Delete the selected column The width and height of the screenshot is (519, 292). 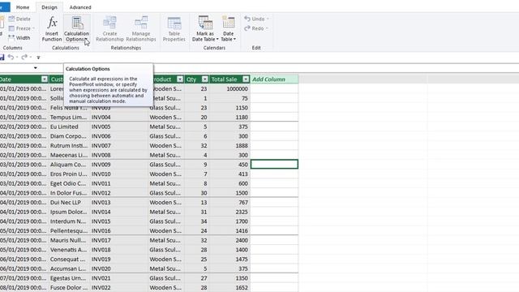[19, 19]
